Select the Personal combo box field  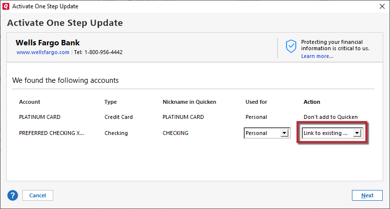point(267,133)
